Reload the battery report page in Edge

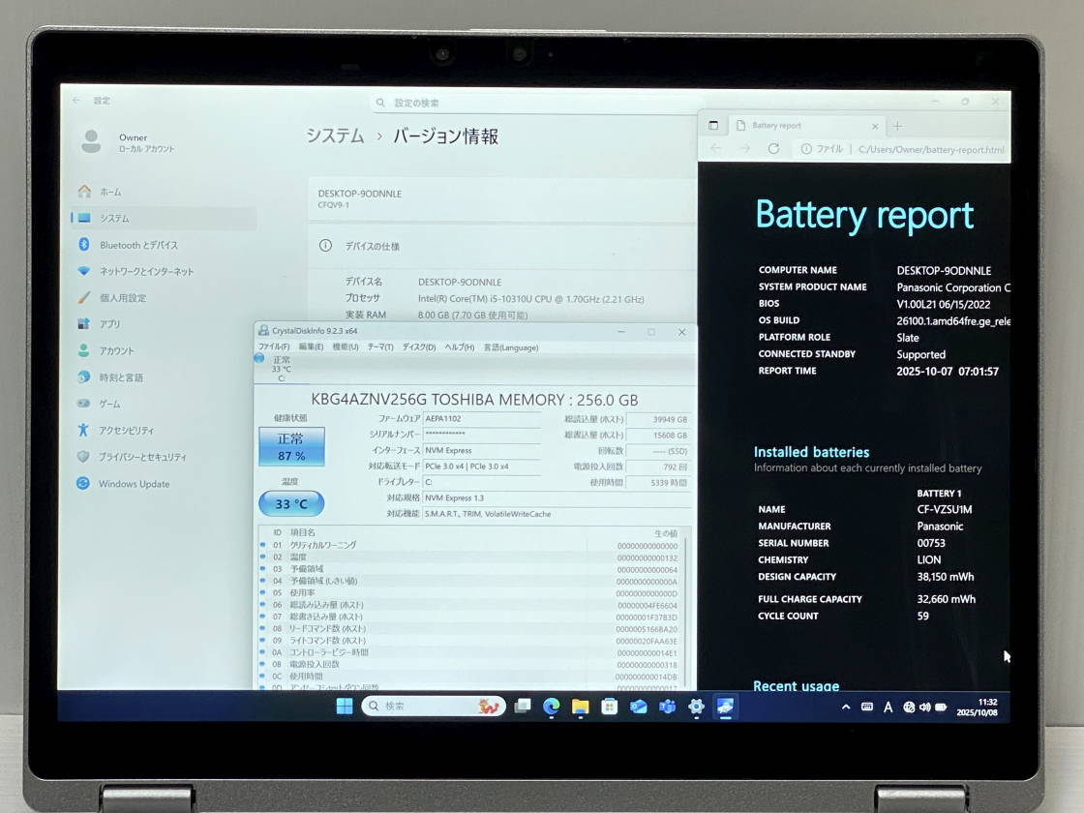[x=773, y=149]
